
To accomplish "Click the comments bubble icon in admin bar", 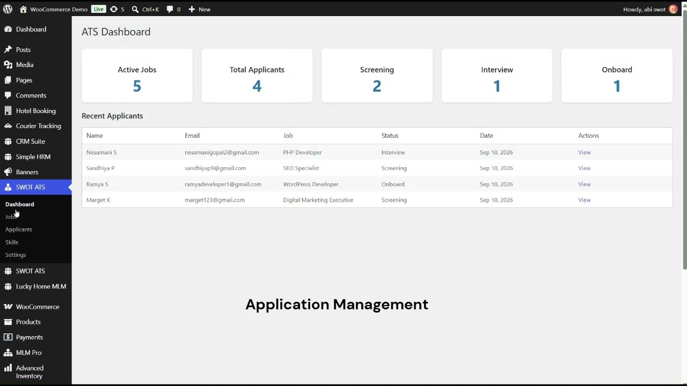I will [x=170, y=9].
